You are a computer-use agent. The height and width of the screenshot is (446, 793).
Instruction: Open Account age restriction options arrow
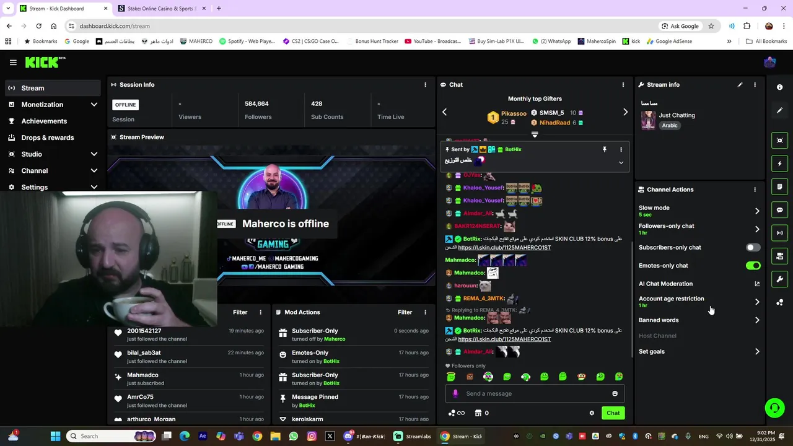click(x=757, y=302)
